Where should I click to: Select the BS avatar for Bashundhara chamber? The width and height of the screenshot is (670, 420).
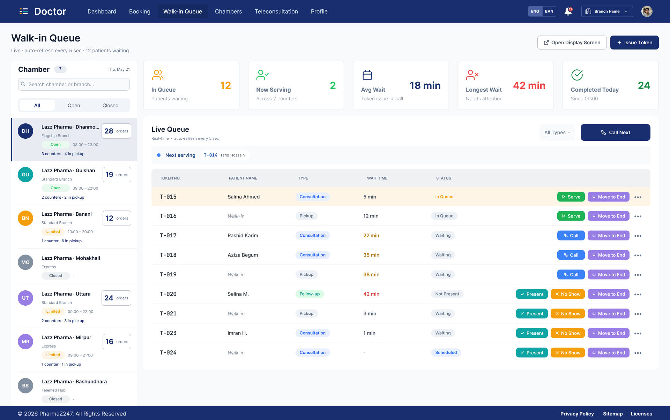(25, 385)
